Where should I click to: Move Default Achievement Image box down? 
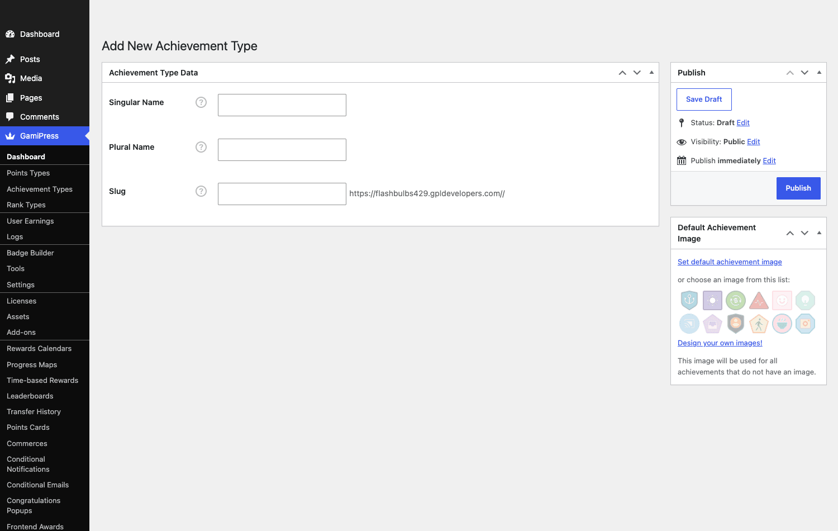pyautogui.click(x=804, y=233)
